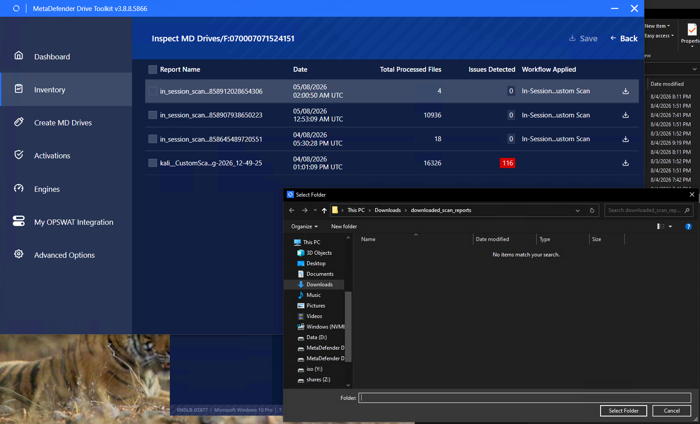
Task: Open the recent locations dropdown arrow
Action: (315, 210)
